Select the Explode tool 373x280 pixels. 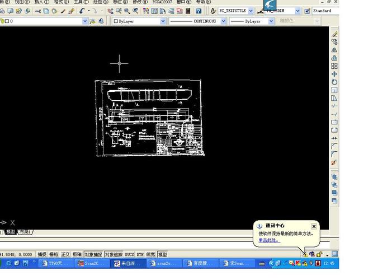pyautogui.click(x=334, y=162)
